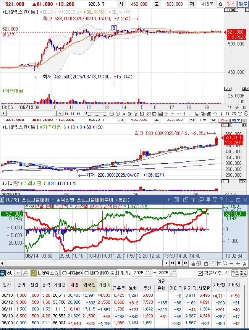Open end date calendar picker
249x330 pixels.
[173, 273]
